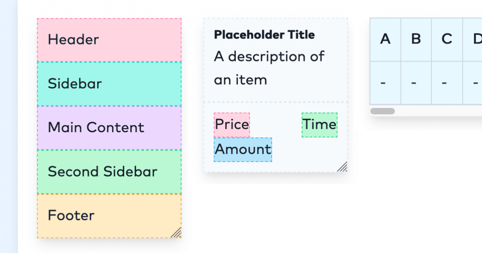Click the resize handle on the placeholder card

(342, 167)
